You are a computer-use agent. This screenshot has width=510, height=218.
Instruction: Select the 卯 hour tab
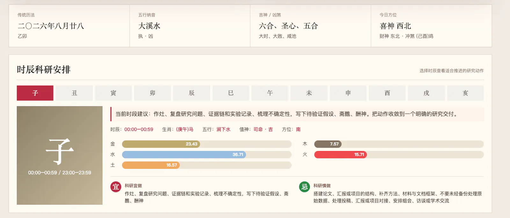[152, 93]
